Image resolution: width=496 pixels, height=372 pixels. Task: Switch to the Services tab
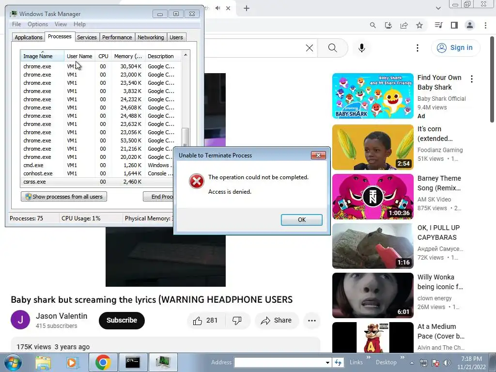[x=87, y=37]
